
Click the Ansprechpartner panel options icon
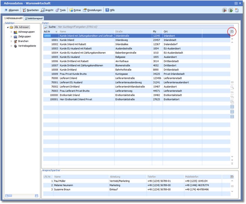pyautogui.click(x=232, y=176)
